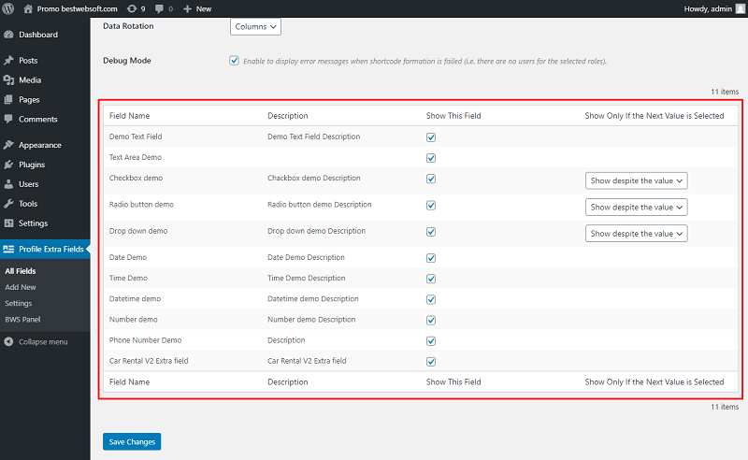This screenshot has width=748, height=460.
Task: Click the Settings sliders icon
Action: (x=8, y=223)
